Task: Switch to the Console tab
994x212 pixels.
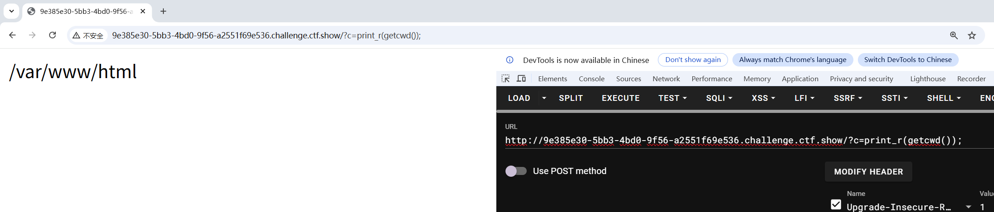Action: pos(591,79)
